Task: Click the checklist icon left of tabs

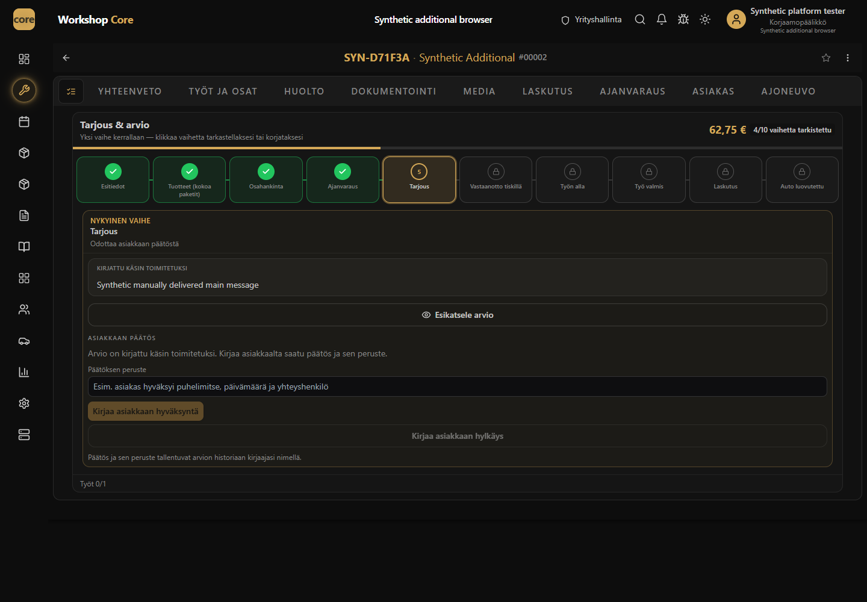Action: (x=71, y=92)
